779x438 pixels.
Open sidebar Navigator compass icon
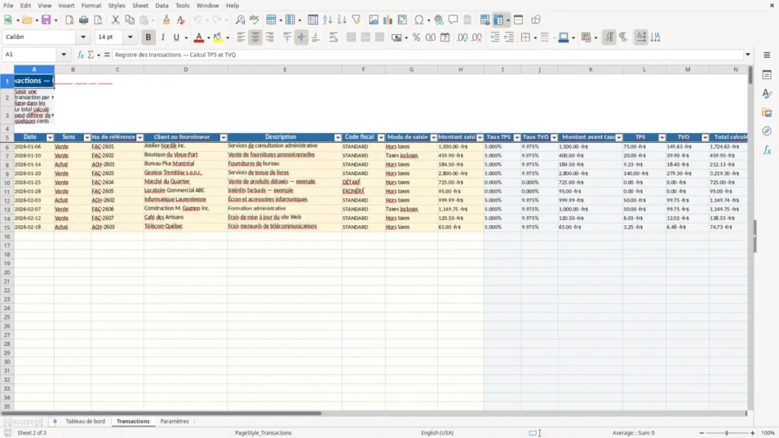[767, 131]
